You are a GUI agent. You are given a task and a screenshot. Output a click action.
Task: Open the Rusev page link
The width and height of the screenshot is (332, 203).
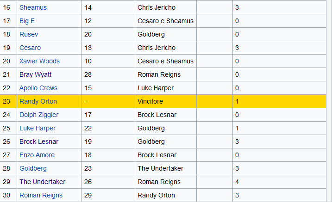(29, 35)
